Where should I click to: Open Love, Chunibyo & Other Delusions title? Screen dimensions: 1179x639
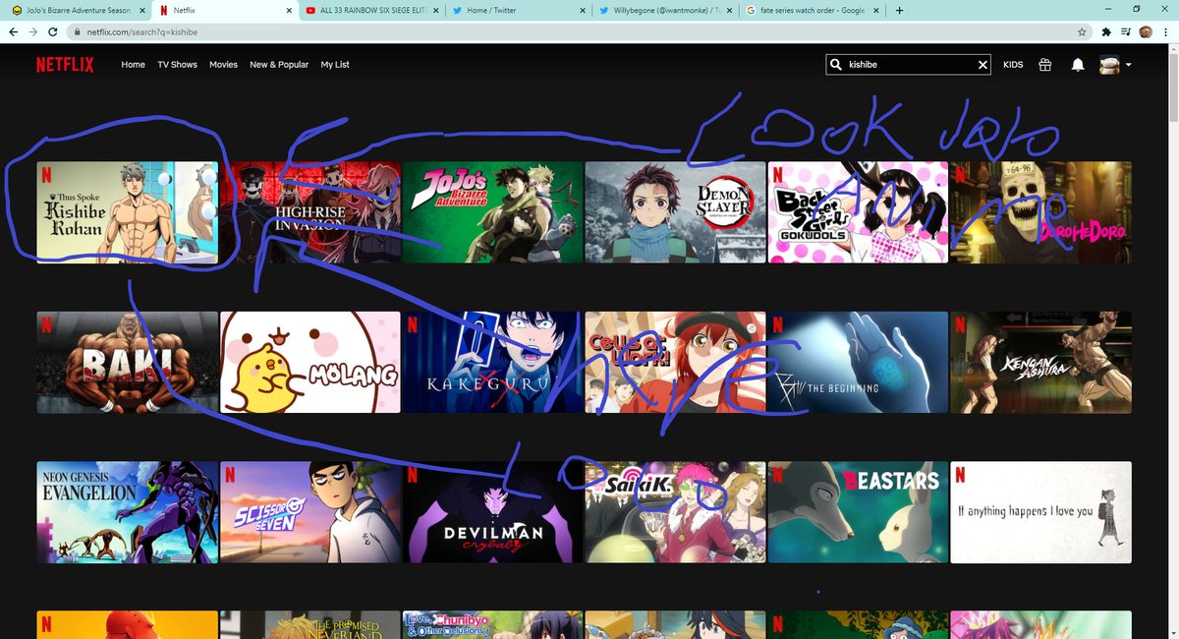(x=493, y=625)
